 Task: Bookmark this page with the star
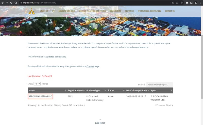coord(181,3)
